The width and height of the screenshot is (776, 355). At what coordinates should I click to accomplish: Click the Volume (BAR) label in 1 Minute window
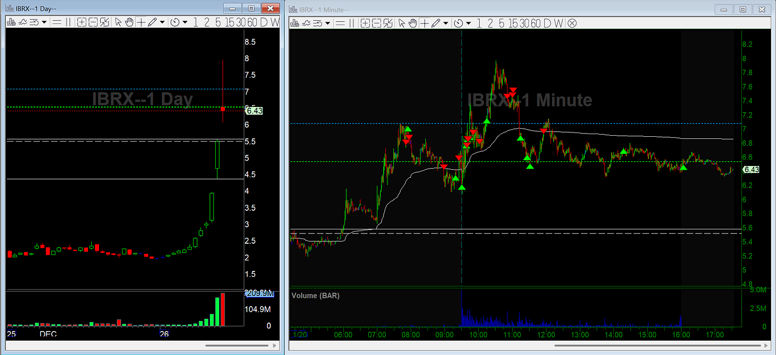316,295
